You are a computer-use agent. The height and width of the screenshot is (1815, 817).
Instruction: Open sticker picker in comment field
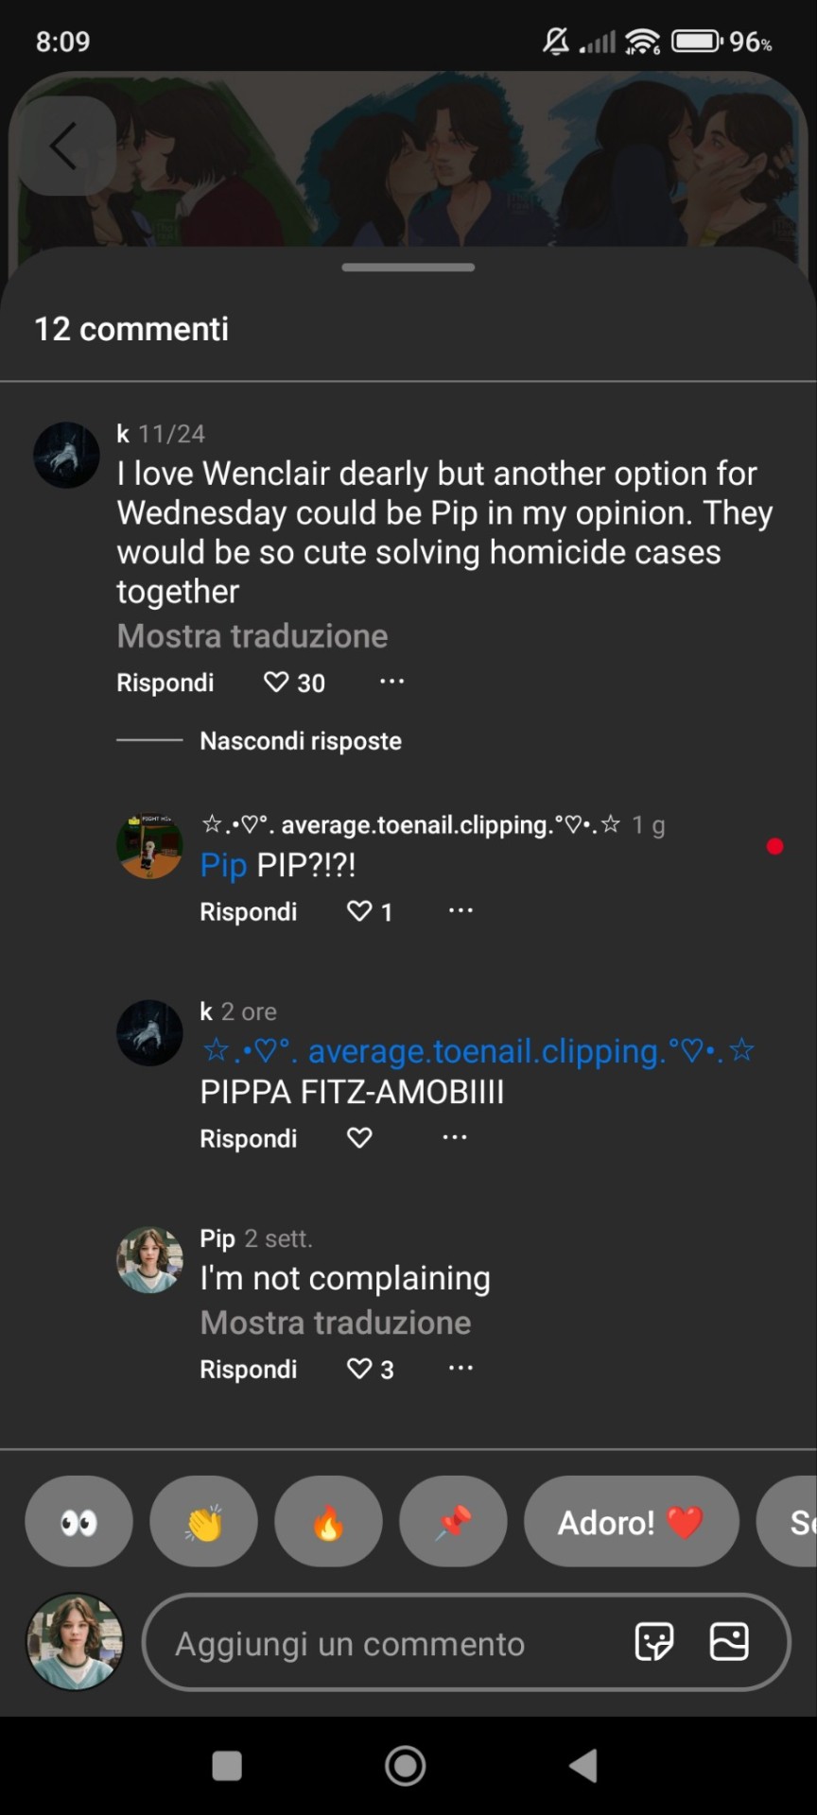tap(654, 1642)
